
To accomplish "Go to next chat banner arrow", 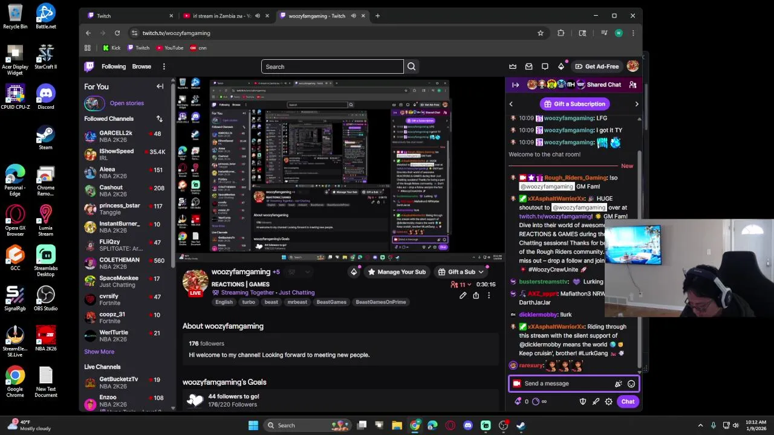I will point(636,104).
